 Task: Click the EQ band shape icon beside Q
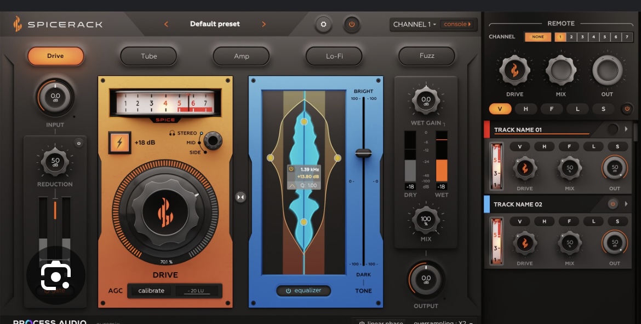(x=292, y=185)
